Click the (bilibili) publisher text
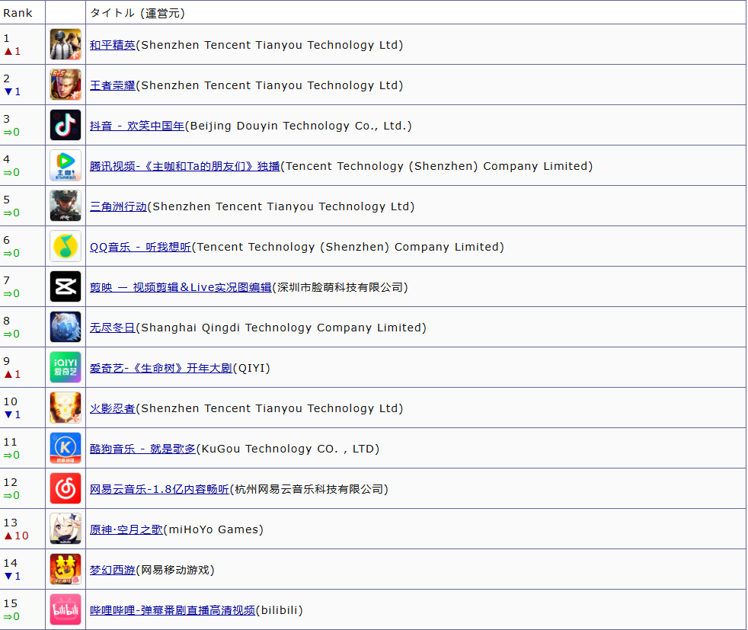The image size is (748, 630). pos(280,610)
